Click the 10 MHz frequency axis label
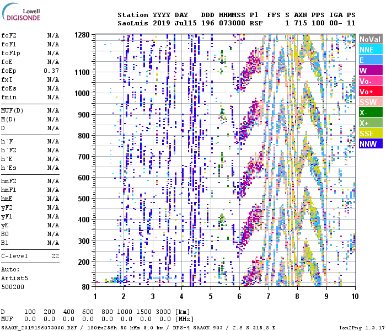This screenshot has height=331, width=386. click(355, 296)
